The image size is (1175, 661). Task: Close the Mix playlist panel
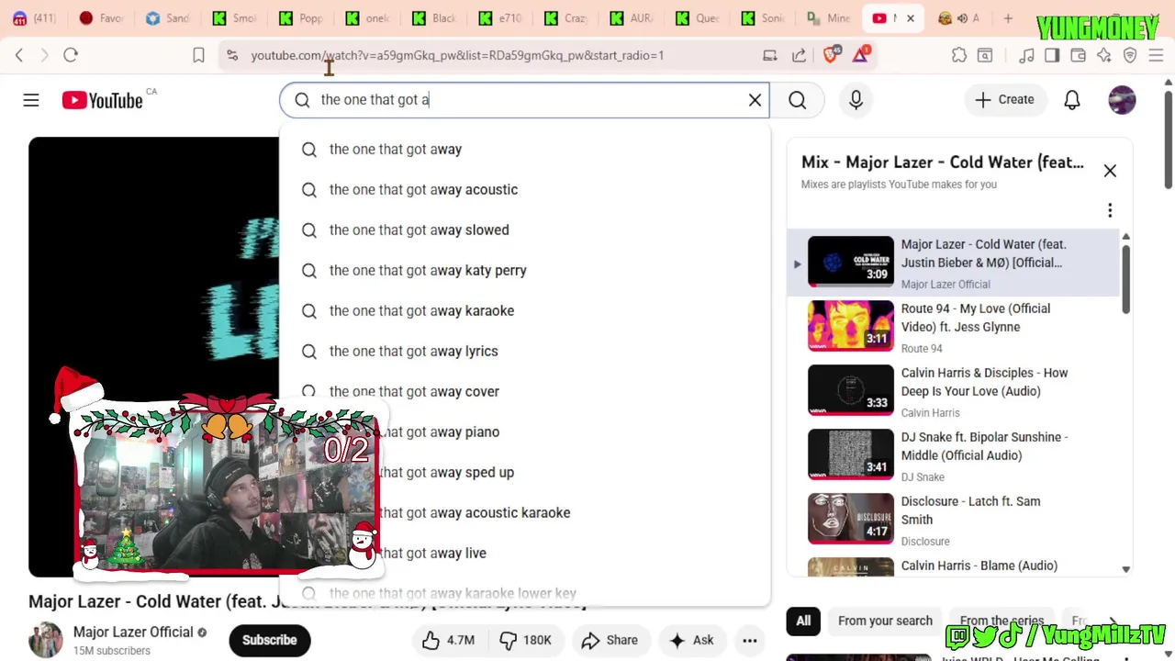click(x=1110, y=171)
